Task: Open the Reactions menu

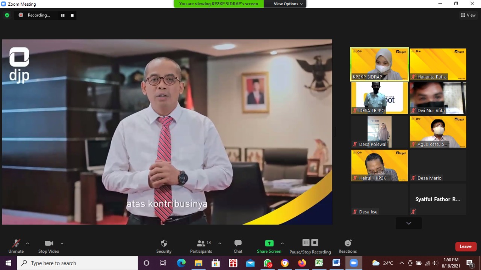Action: click(348, 243)
